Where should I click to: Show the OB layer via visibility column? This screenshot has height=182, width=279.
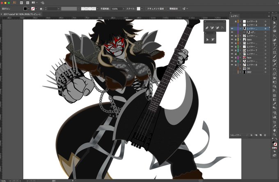tap(232, 68)
